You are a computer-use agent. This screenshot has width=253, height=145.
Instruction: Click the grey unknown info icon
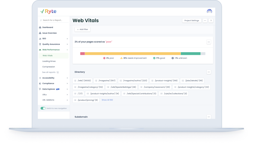pyautogui.click(x=173, y=58)
